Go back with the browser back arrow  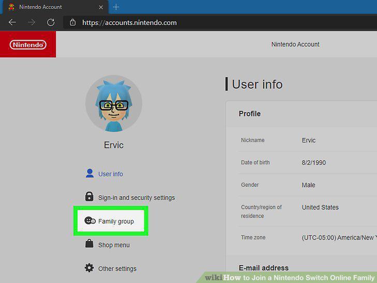coord(12,22)
